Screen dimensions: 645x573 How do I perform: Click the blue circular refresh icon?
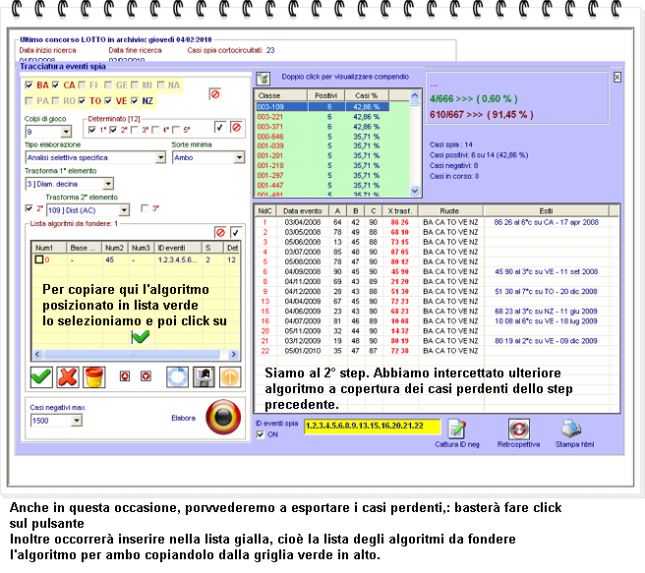click(x=177, y=377)
